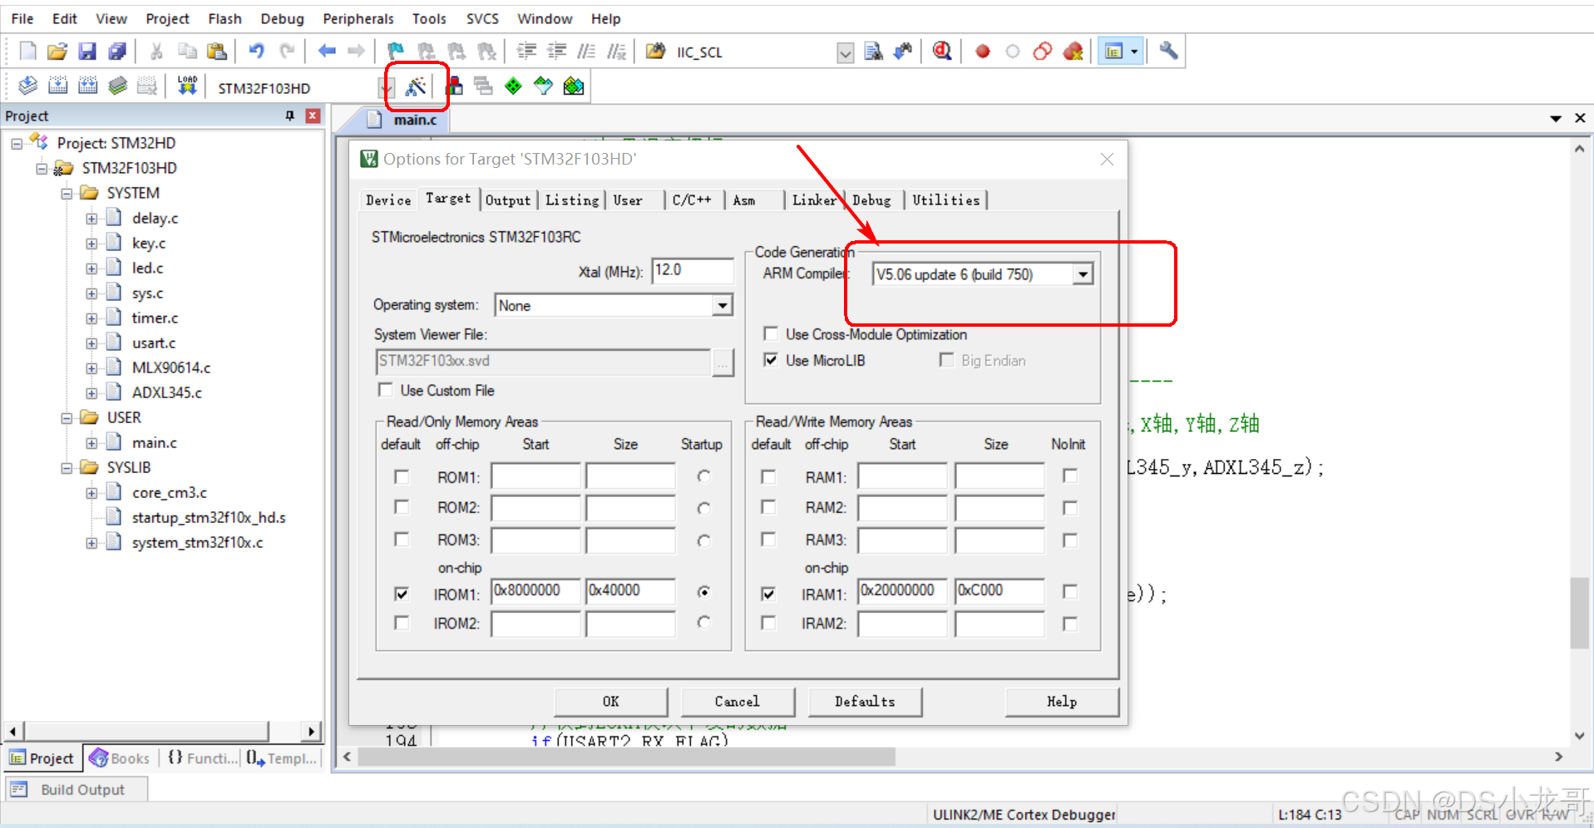
Task: Click the kill all breakpoints icon
Action: pyautogui.click(x=1073, y=52)
